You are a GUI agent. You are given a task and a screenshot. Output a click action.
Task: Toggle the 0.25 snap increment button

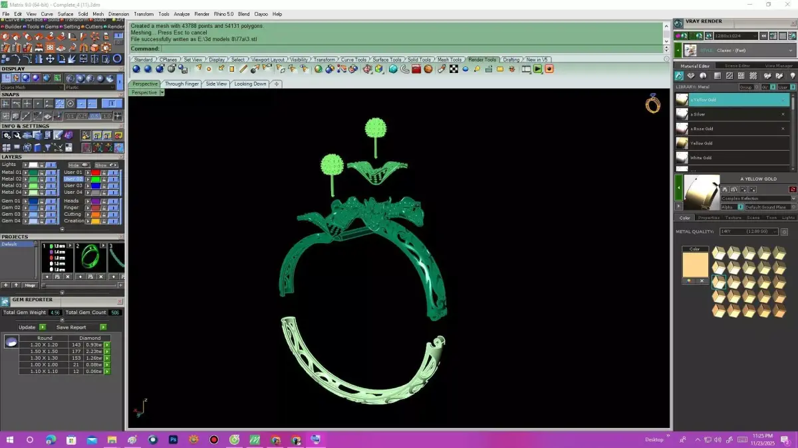click(x=82, y=116)
